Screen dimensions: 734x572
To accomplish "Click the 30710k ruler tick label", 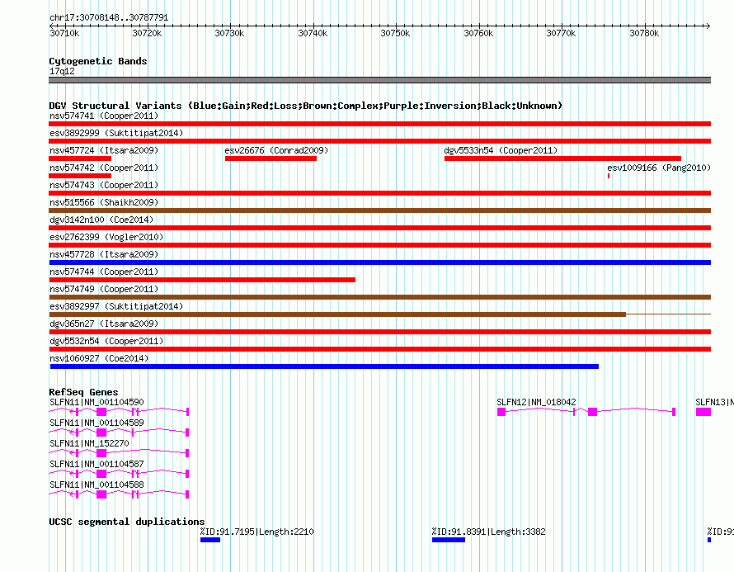I will pos(64,33).
